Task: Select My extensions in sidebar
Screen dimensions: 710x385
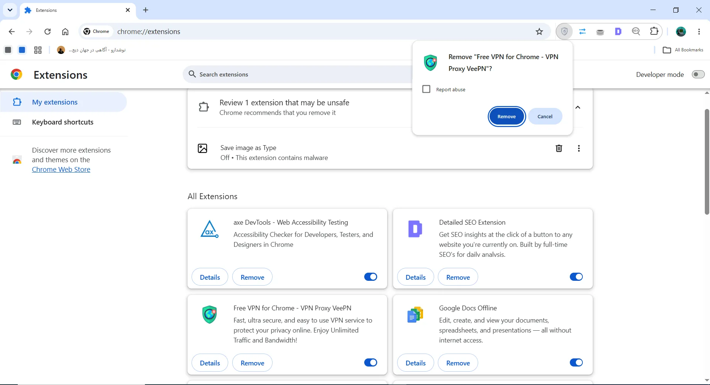Action: [x=64, y=102]
